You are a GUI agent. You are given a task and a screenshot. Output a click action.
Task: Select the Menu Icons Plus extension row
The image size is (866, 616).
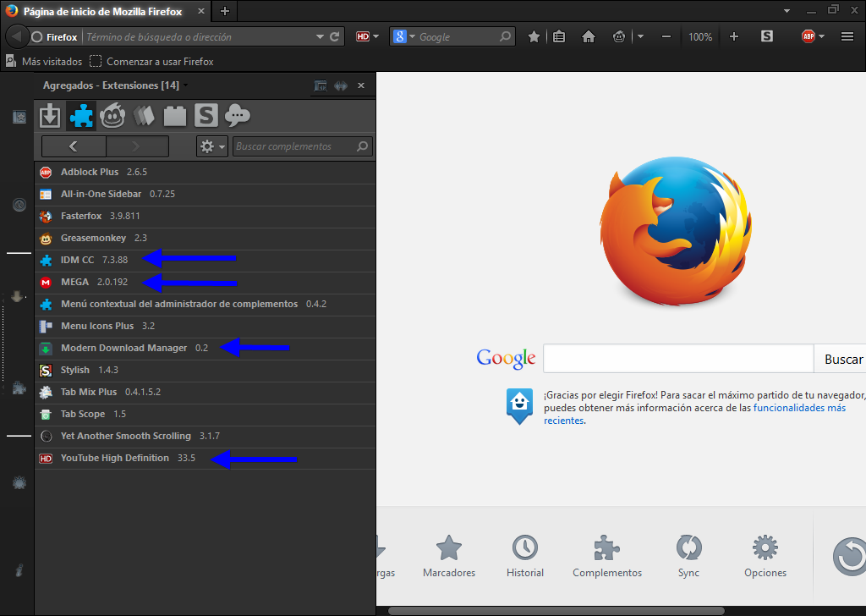click(205, 327)
